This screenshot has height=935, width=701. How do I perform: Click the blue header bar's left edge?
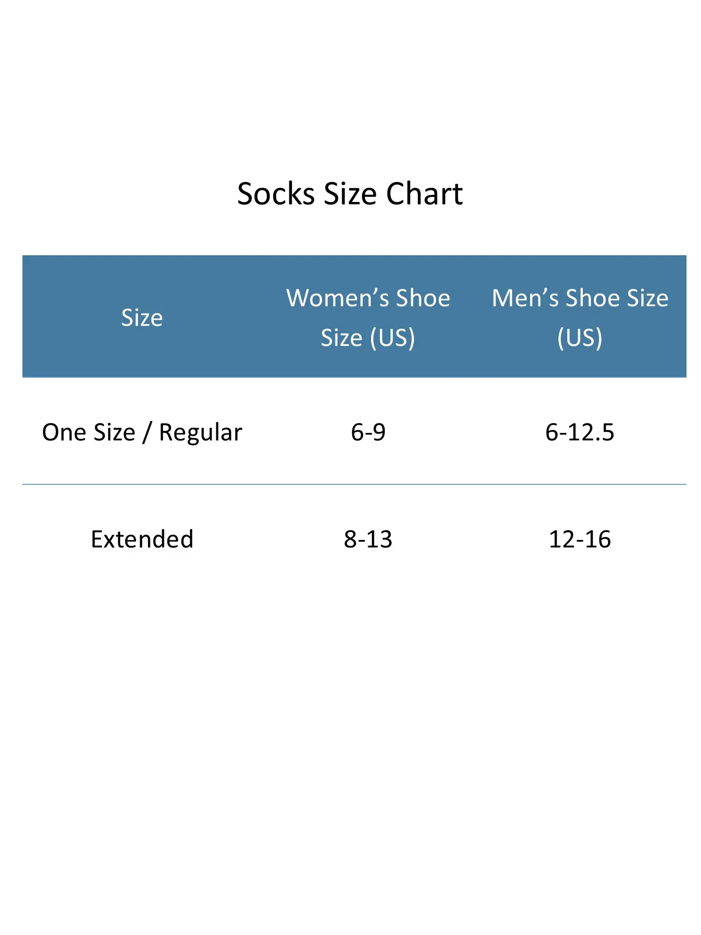click(25, 316)
